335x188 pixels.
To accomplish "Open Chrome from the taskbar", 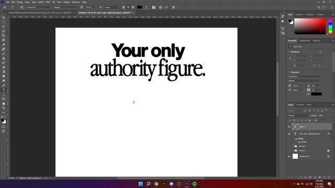I will pyautogui.click(x=156, y=184).
